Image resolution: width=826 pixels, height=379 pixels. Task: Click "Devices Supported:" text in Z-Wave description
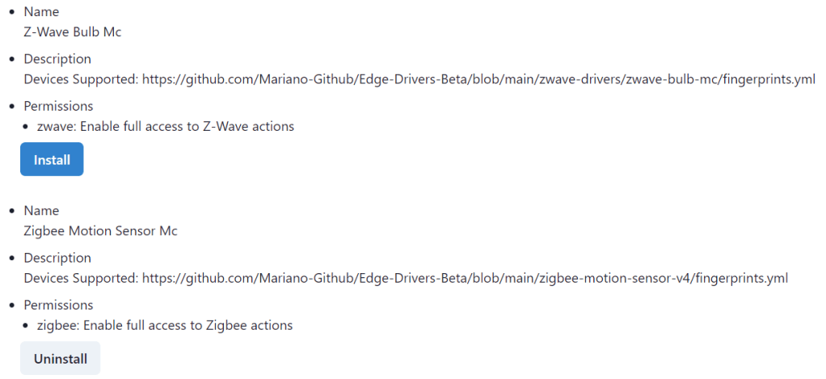tap(81, 79)
